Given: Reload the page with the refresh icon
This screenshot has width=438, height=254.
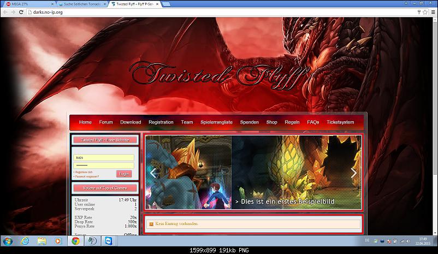Looking at the screenshot, I should coord(21,12).
